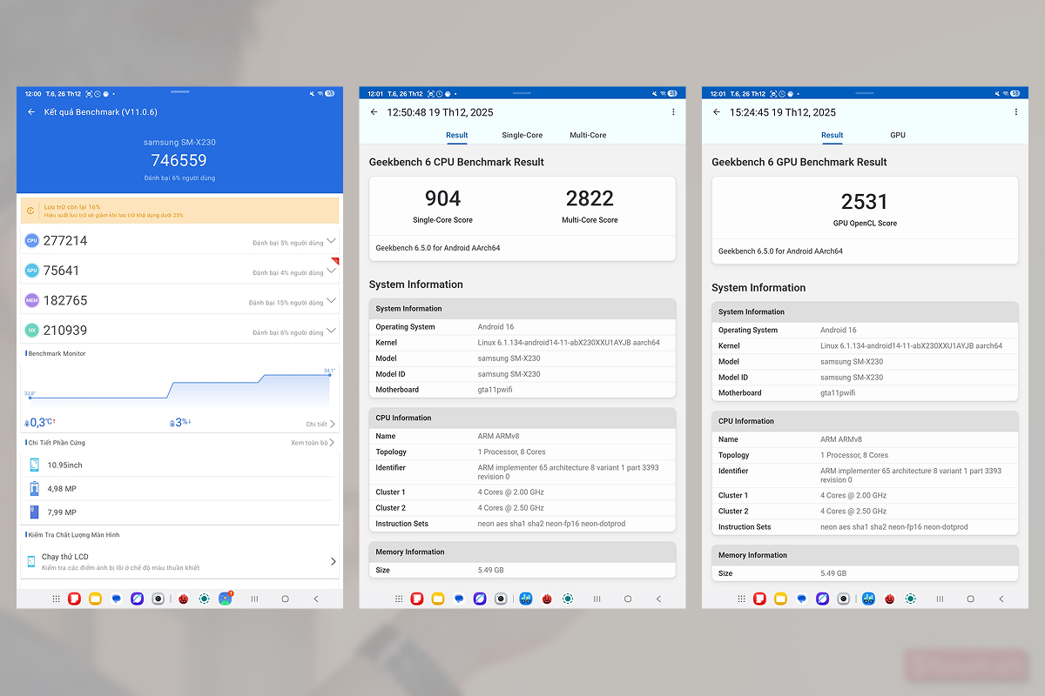The image size is (1045, 696).
Task: Switch to the Single-Core tab in Geekbench
Action: [522, 135]
